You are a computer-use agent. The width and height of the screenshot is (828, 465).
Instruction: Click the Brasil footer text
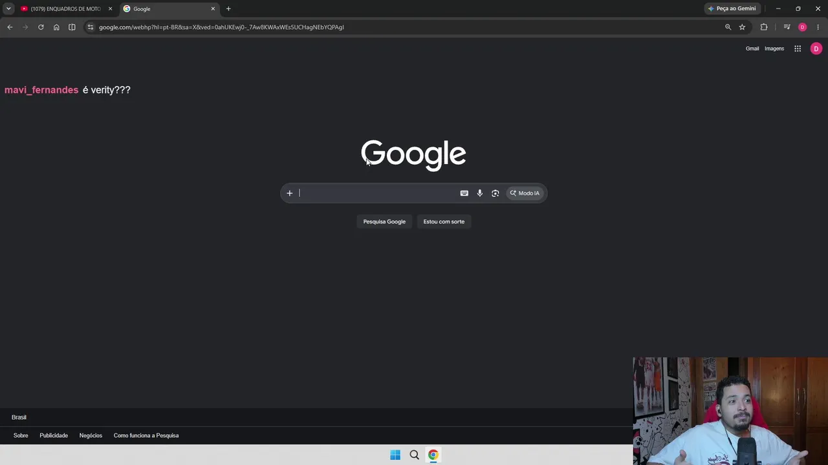[x=19, y=417]
